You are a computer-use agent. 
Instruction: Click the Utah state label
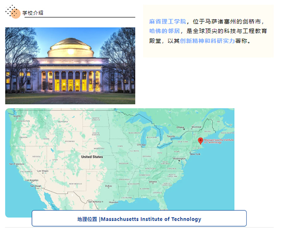pyautogui.click(x=55, y=159)
